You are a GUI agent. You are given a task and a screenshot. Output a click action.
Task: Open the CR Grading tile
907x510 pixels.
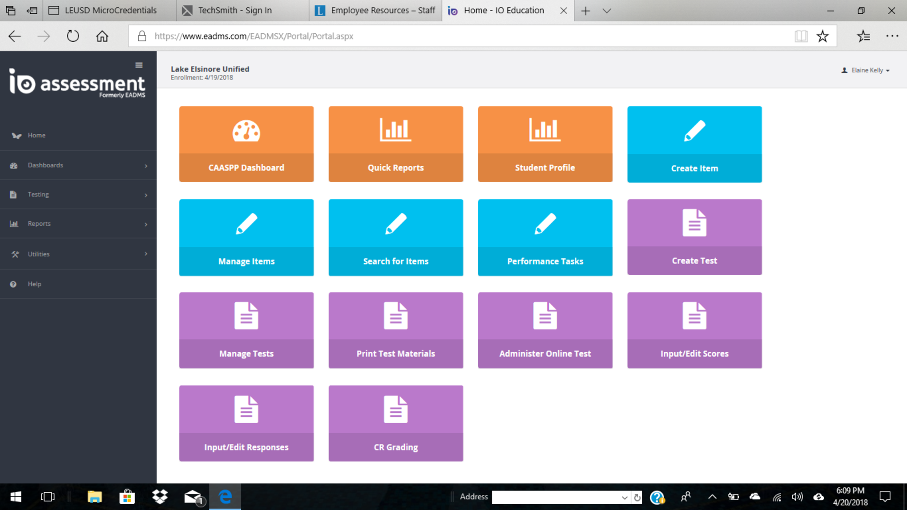click(x=395, y=423)
